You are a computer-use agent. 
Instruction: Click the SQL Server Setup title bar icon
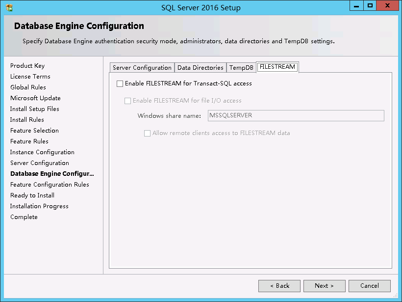coord(9,8)
